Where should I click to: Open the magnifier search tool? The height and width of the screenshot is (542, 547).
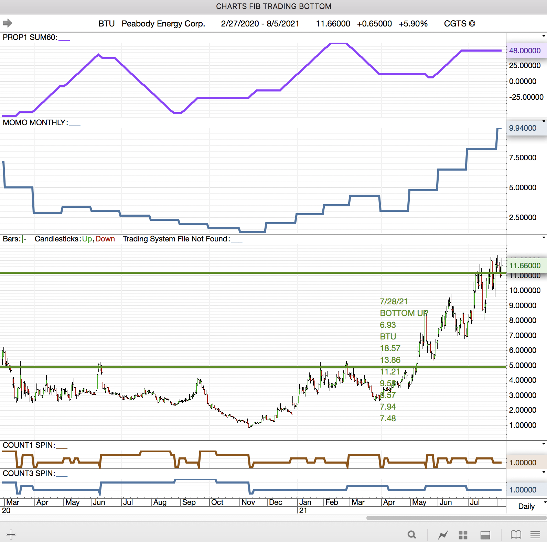click(412, 535)
